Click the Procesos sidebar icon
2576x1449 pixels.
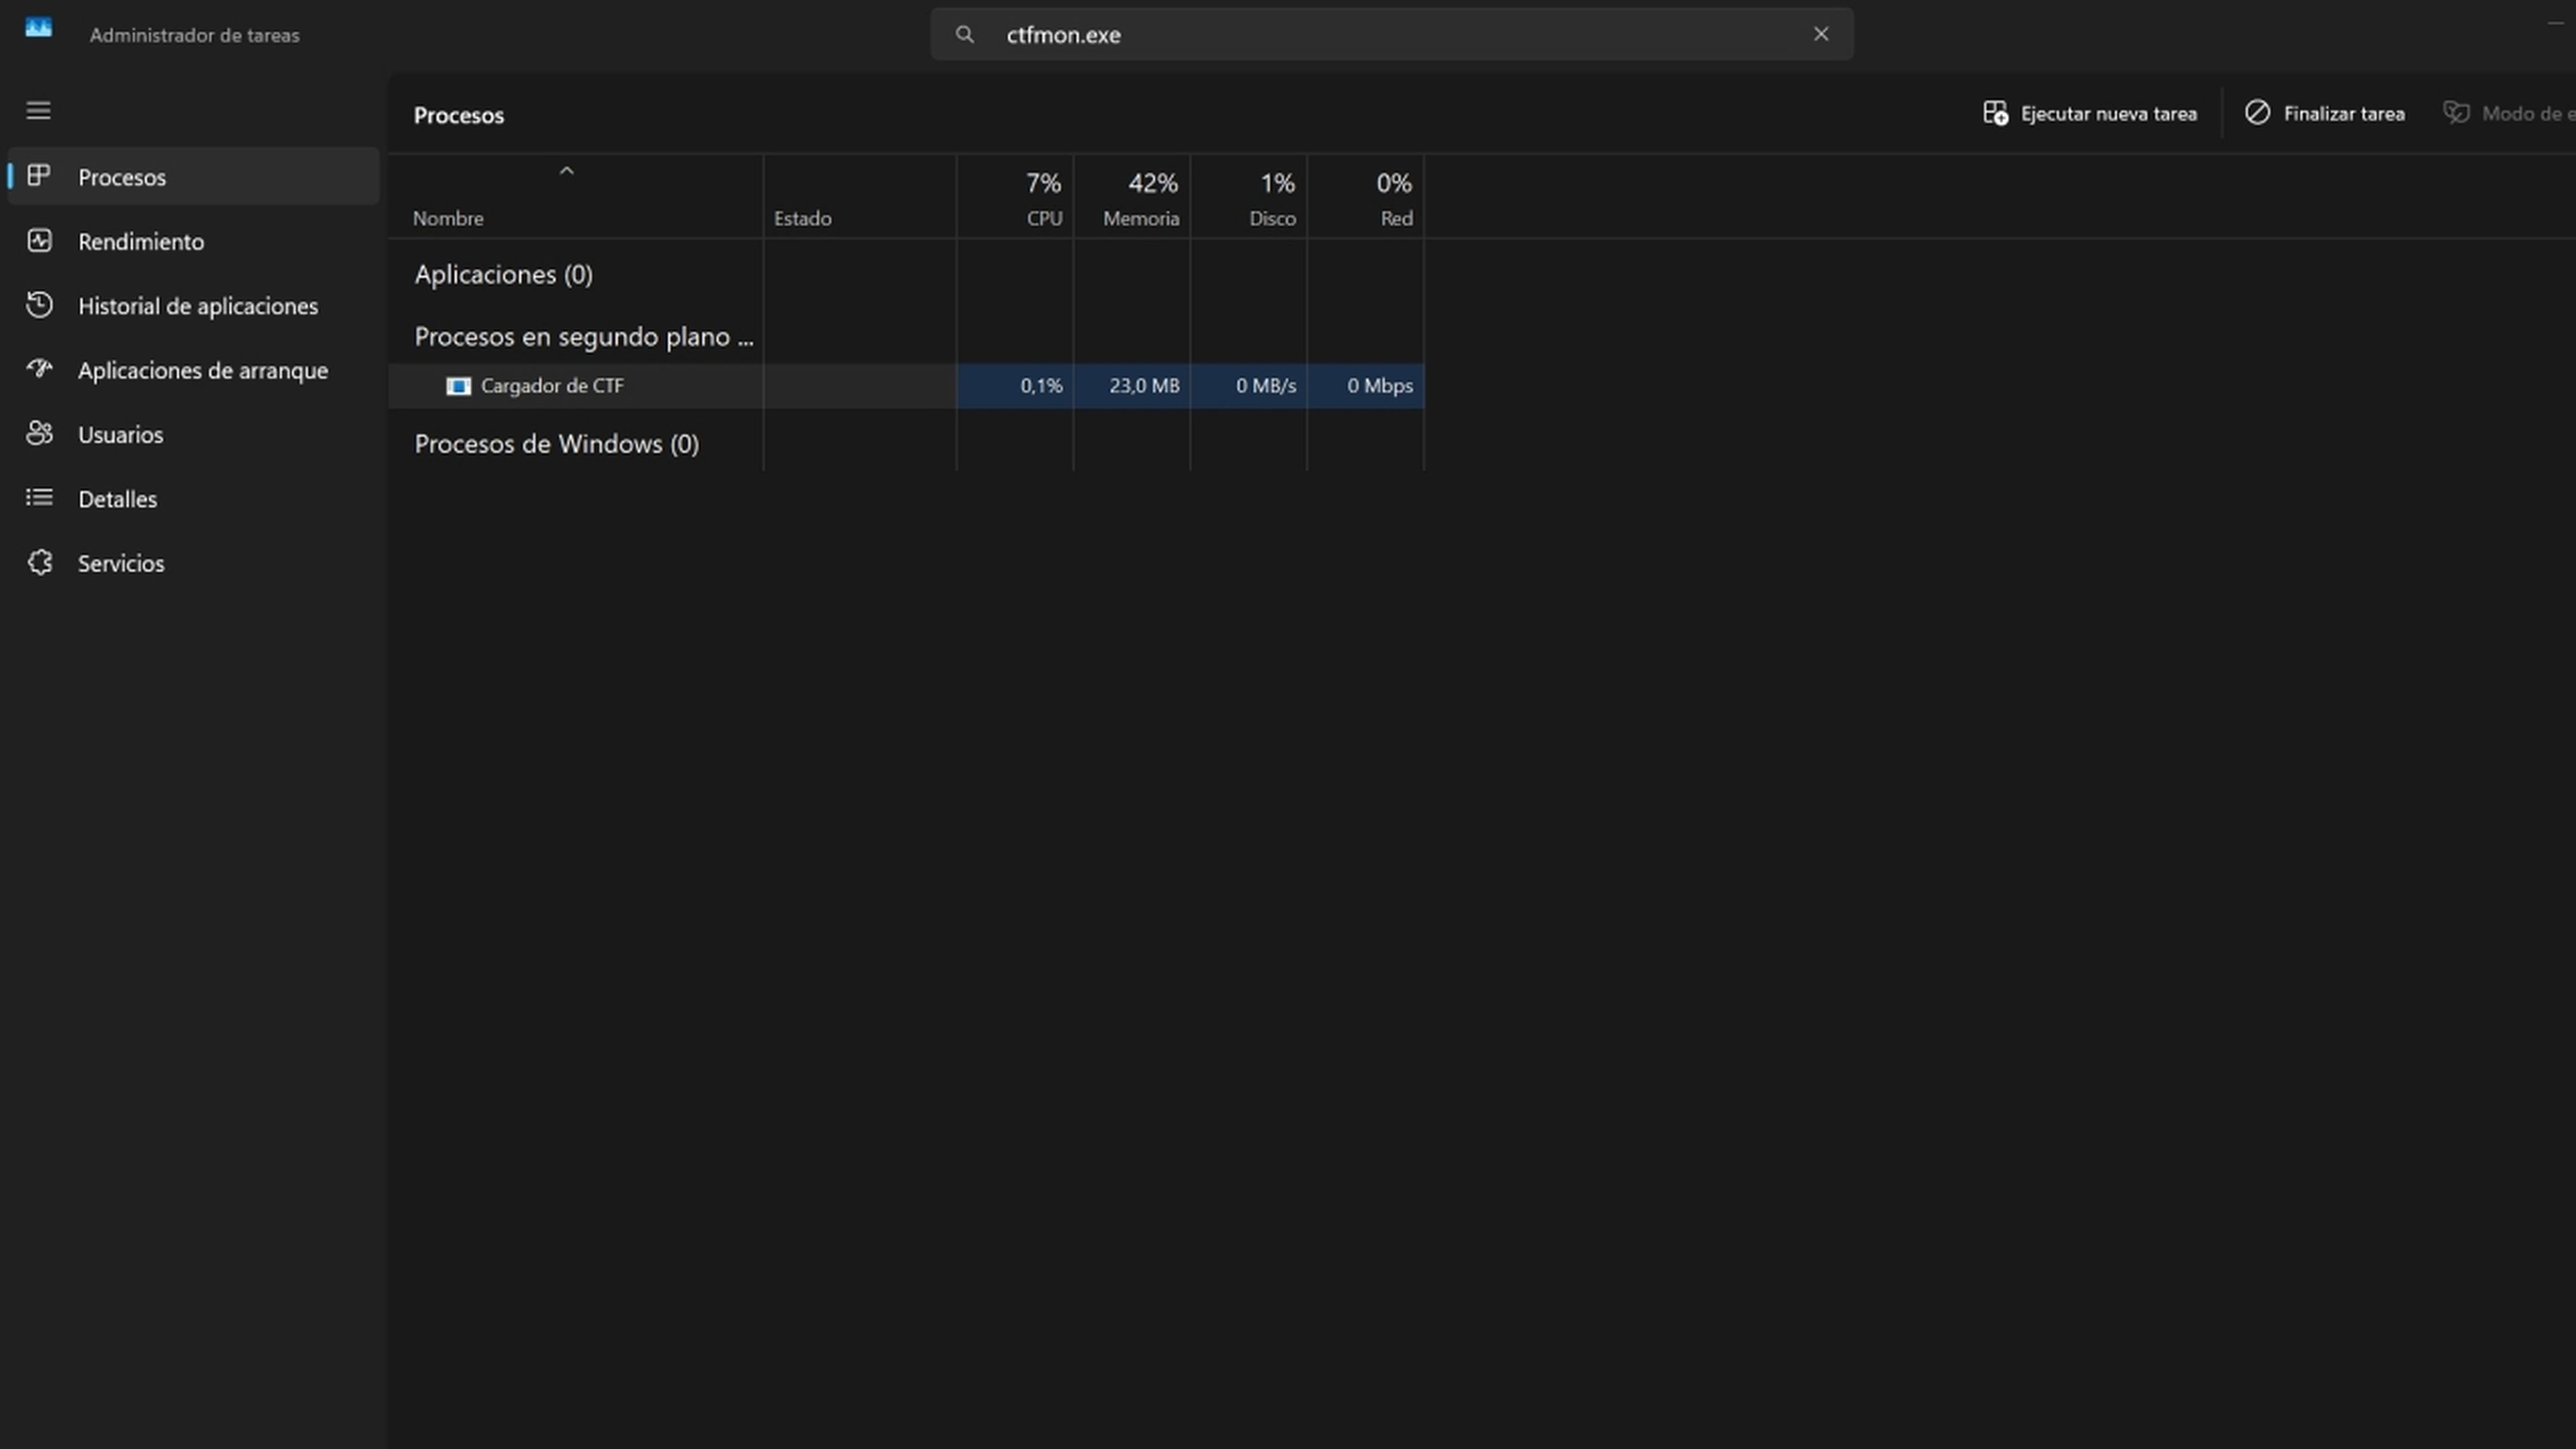(39, 176)
